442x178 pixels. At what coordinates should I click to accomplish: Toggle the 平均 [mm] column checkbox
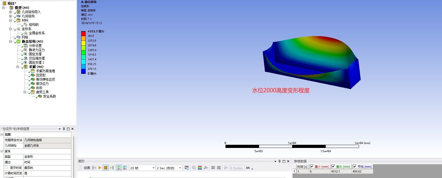[x=355, y=166]
